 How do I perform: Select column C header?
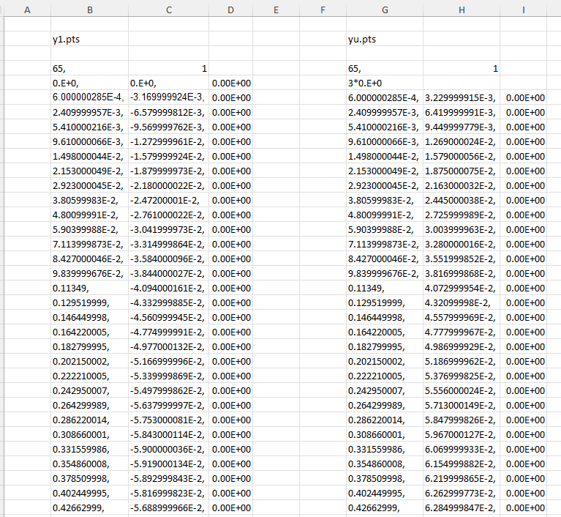point(169,10)
